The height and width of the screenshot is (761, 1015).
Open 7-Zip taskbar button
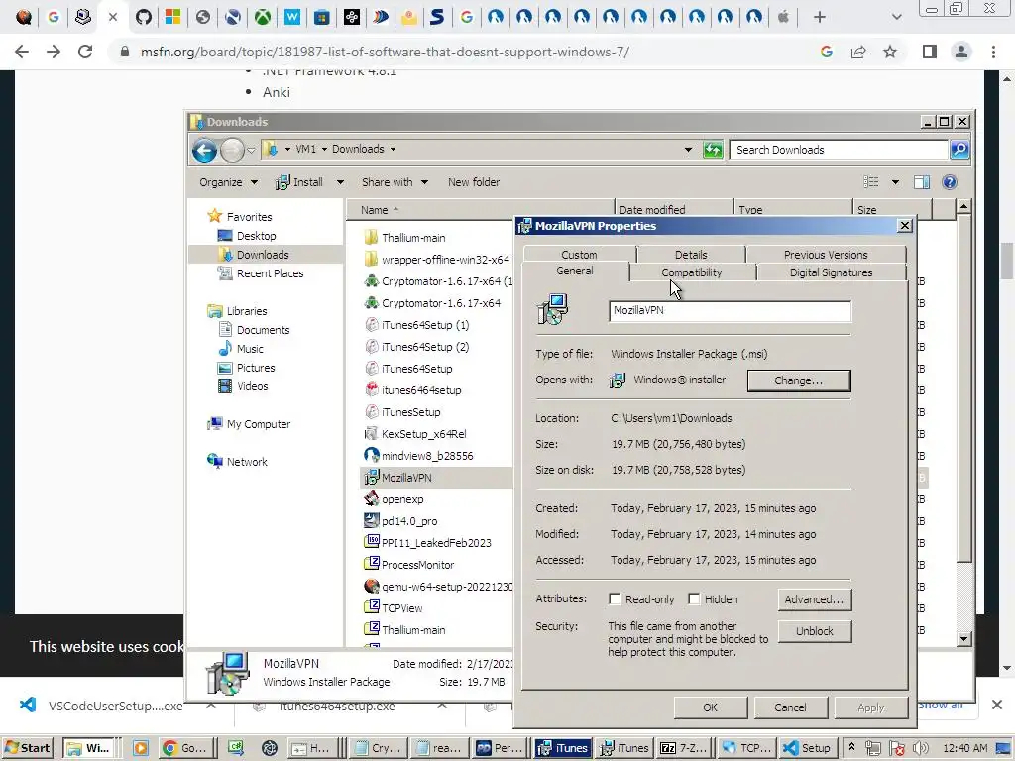click(x=683, y=748)
